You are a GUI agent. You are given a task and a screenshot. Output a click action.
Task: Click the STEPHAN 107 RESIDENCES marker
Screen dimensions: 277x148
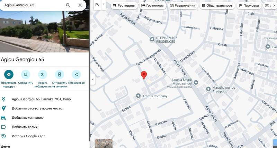pyautogui.click(x=152, y=39)
